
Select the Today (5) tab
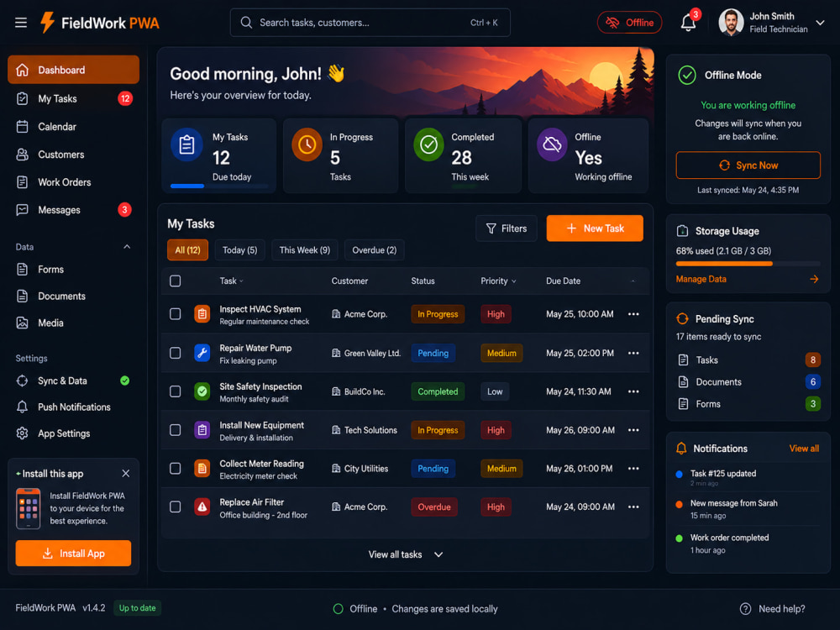(240, 250)
